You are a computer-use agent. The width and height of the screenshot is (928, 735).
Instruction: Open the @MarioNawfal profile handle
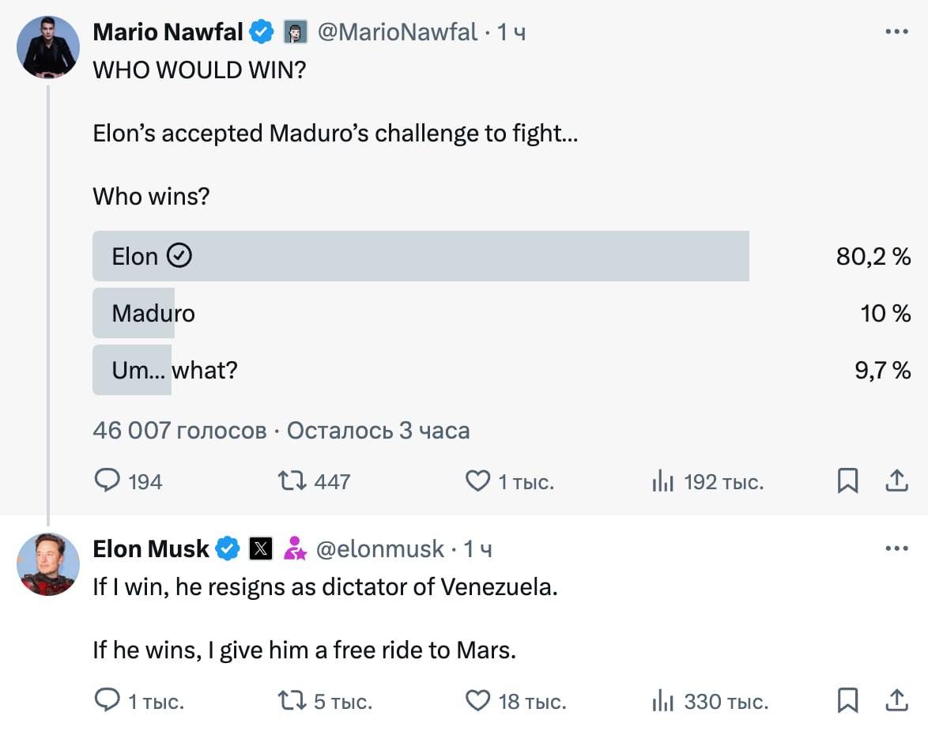point(398,32)
